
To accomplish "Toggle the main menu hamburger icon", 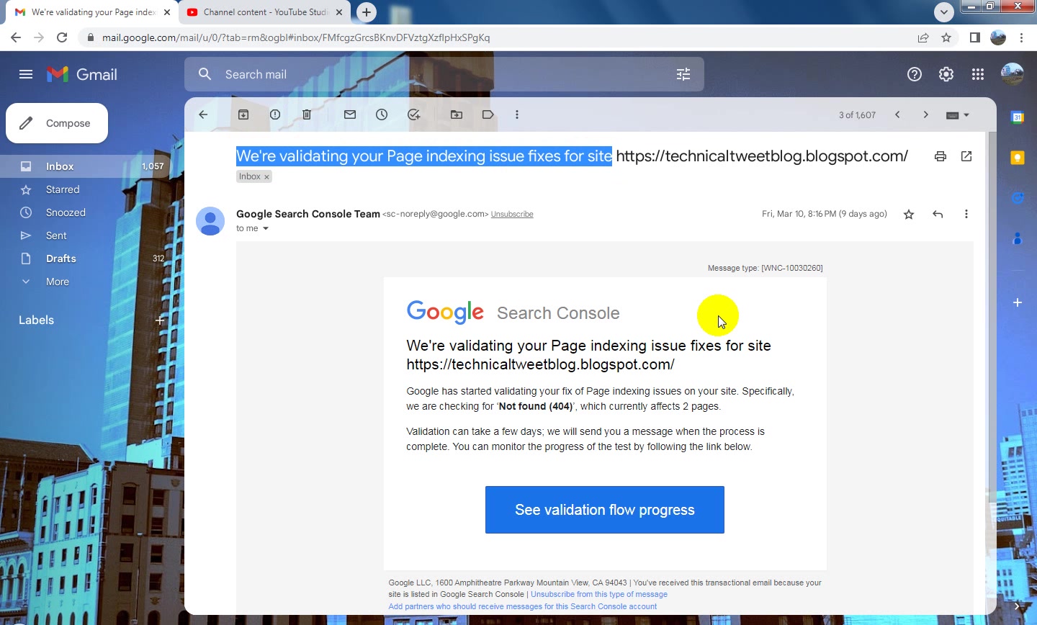I will click(x=26, y=74).
